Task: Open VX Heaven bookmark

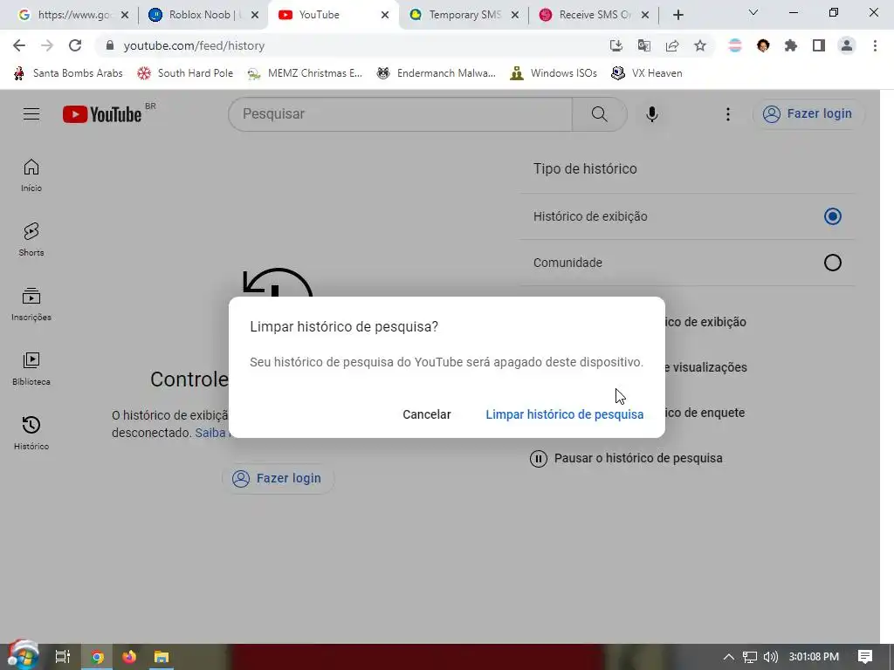Action: tap(647, 73)
